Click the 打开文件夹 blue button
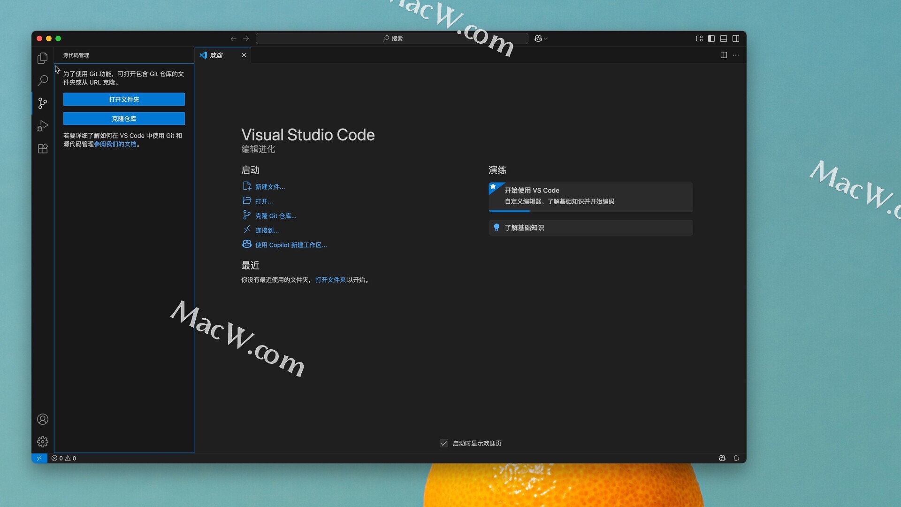 [124, 99]
